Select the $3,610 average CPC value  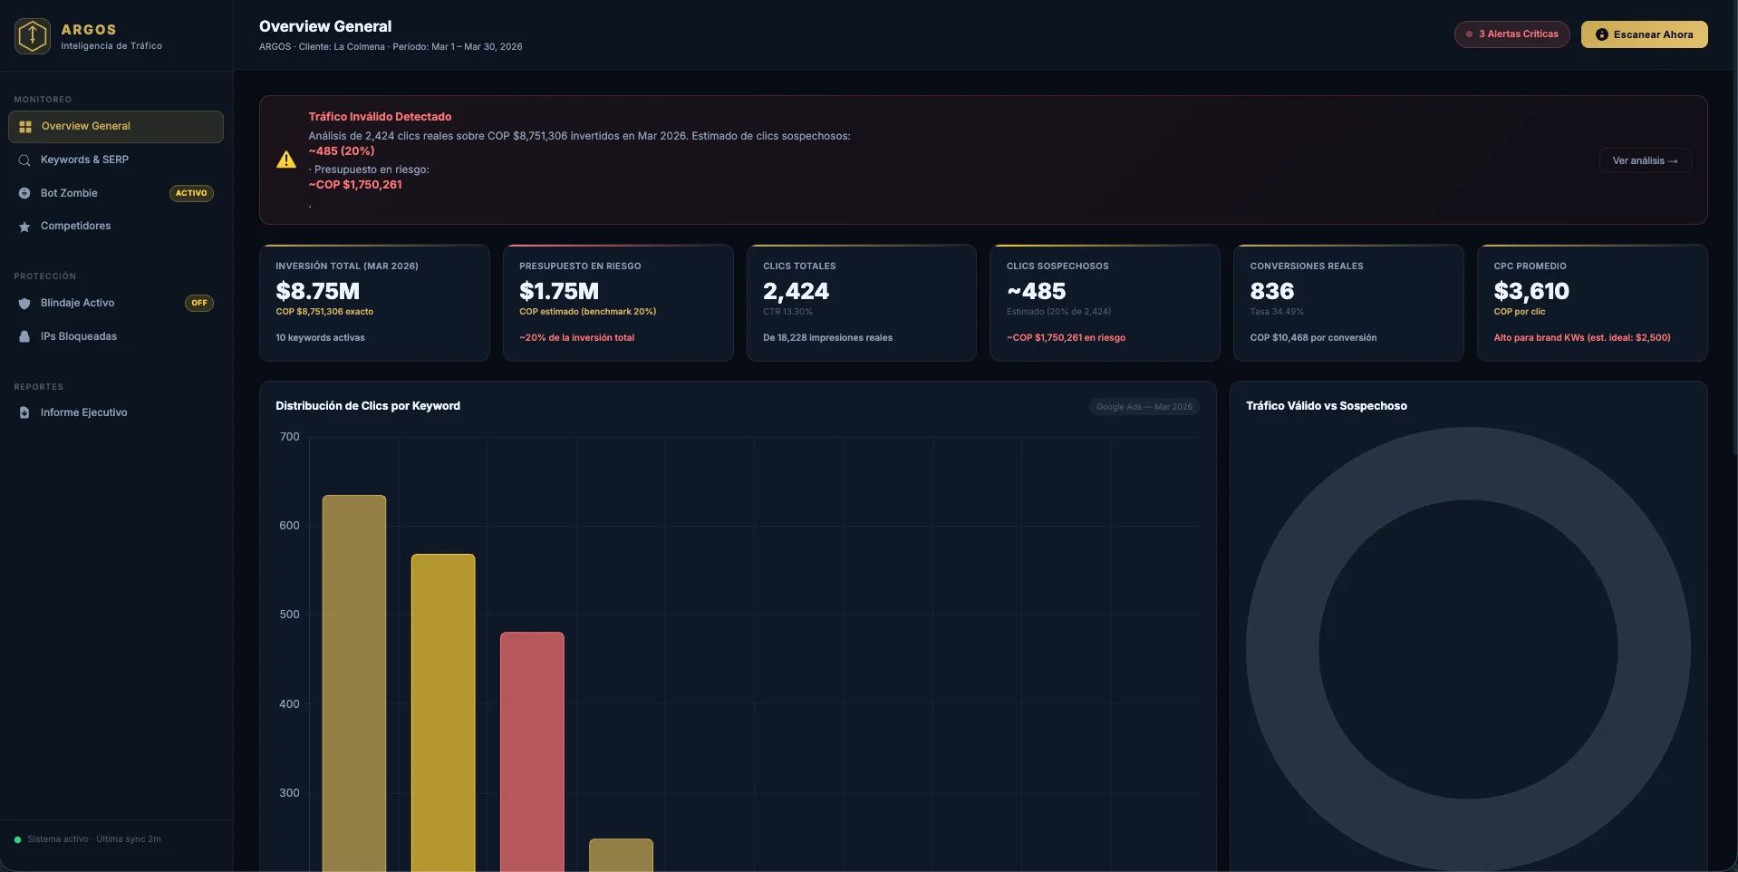tap(1531, 291)
